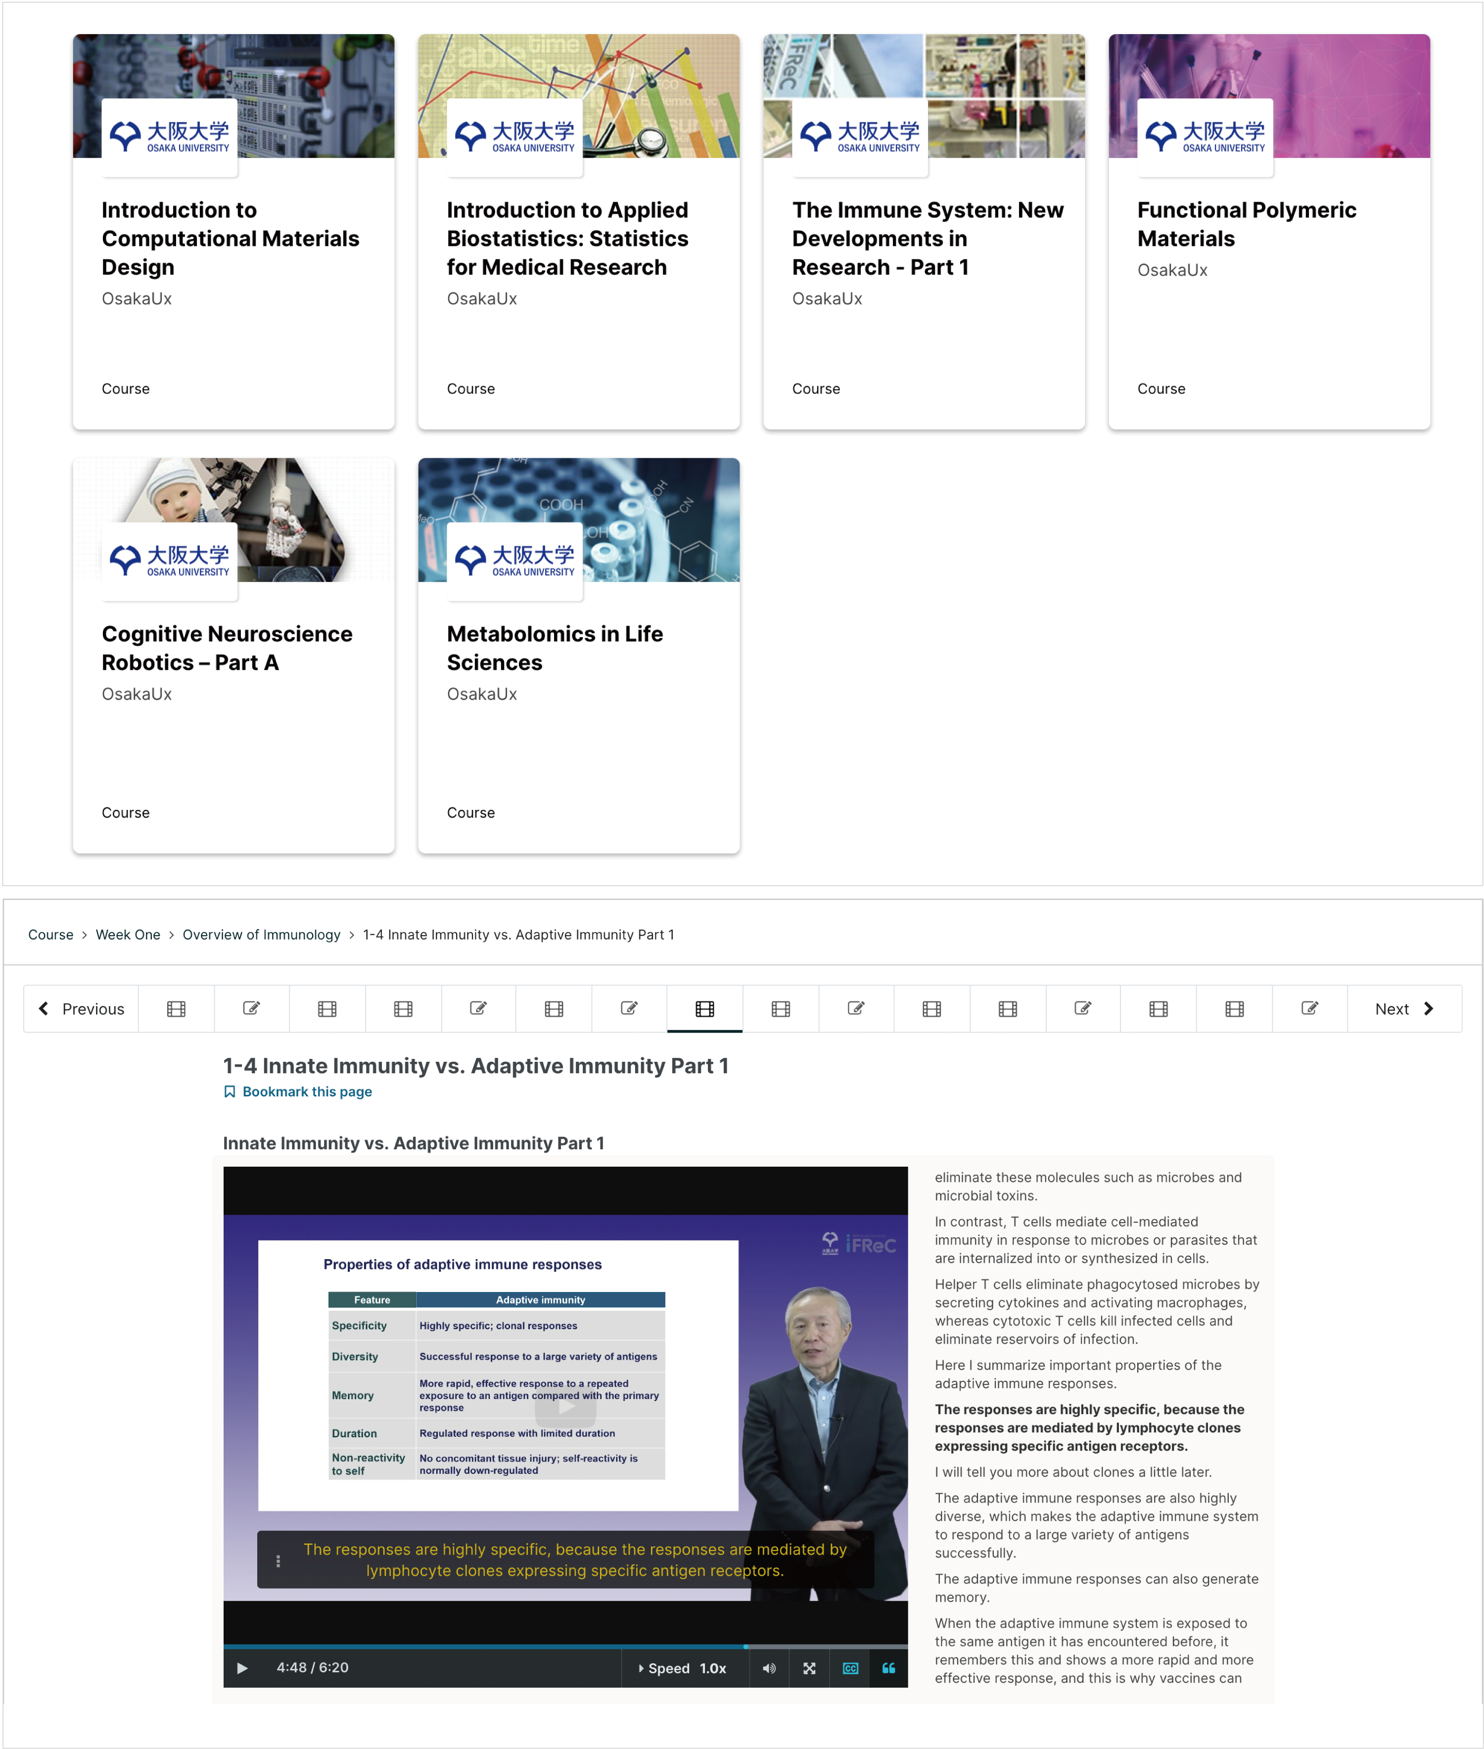Go to Next unit
This screenshot has width=1484, height=1749.
point(1403,1009)
